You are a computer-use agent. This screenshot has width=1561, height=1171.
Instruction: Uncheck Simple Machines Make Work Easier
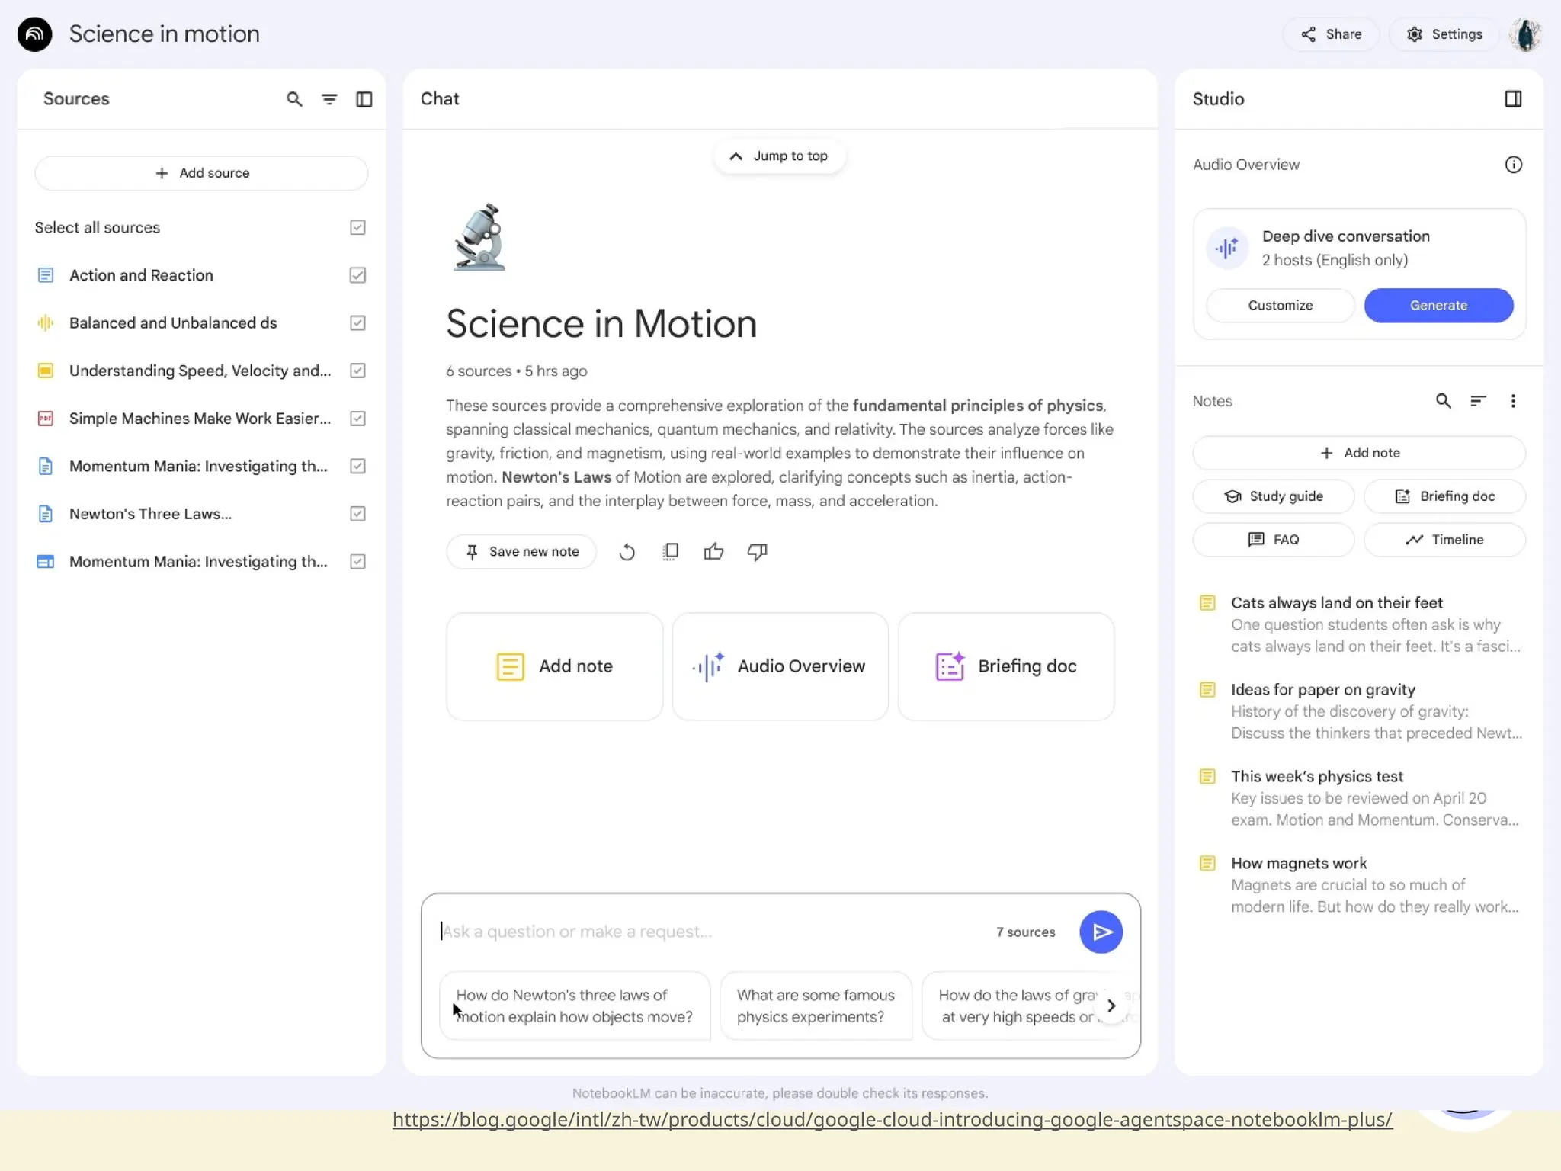tap(357, 419)
